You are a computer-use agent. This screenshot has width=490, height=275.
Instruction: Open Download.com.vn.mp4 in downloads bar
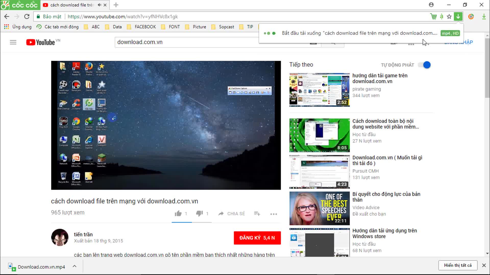pyautogui.click(x=37, y=267)
